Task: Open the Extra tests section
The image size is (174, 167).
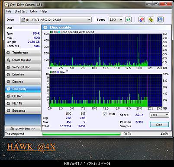Action: pyautogui.click(x=23, y=110)
